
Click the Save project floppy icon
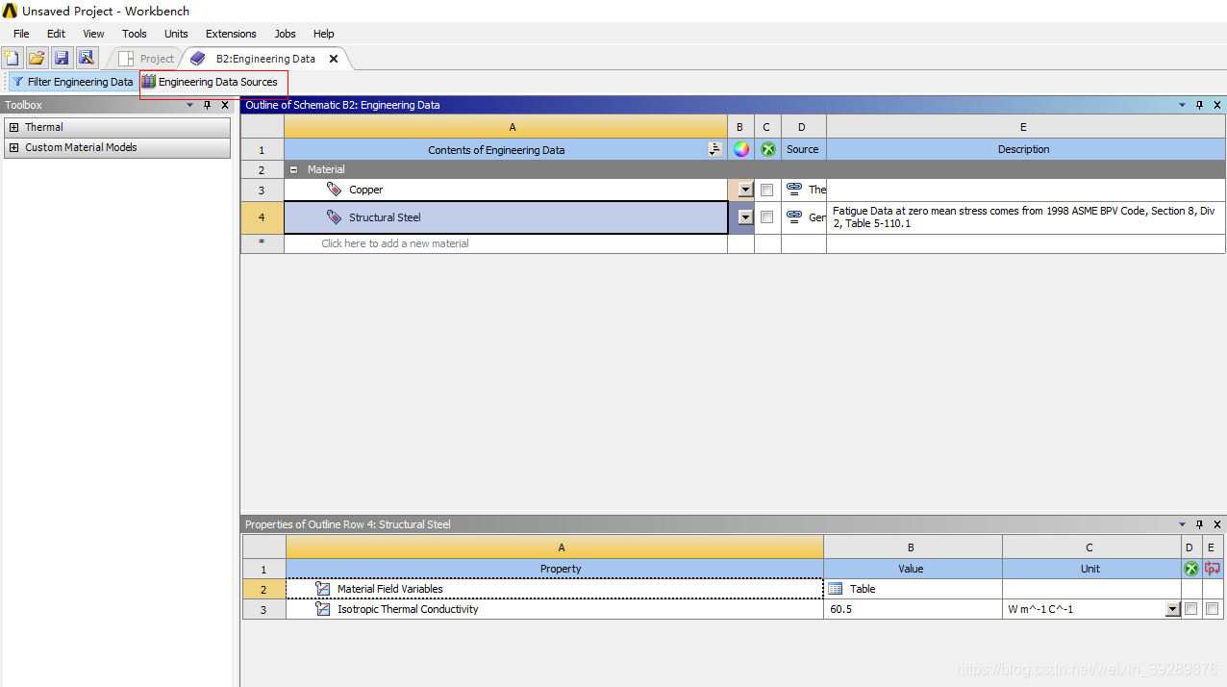coord(62,59)
